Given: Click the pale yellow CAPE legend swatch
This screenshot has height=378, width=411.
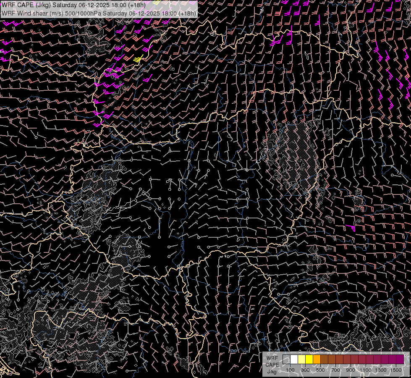Looking at the screenshot, I should coord(302,360).
